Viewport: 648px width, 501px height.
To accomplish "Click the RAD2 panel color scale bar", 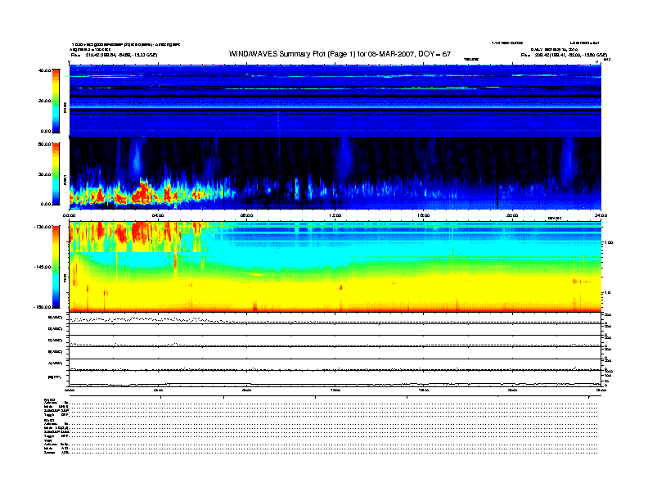I will 56,101.
